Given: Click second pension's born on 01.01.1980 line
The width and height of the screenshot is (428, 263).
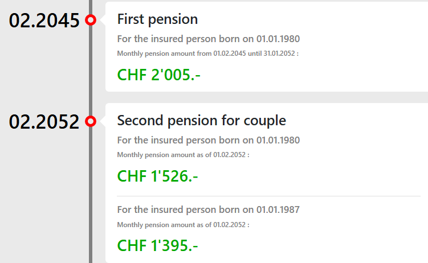Looking at the screenshot, I should coord(209,141).
